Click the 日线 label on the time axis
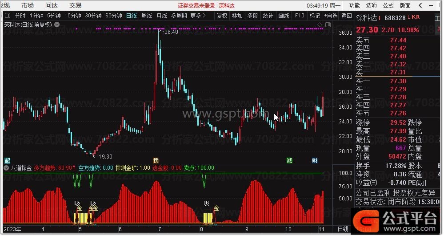 click(x=343, y=229)
